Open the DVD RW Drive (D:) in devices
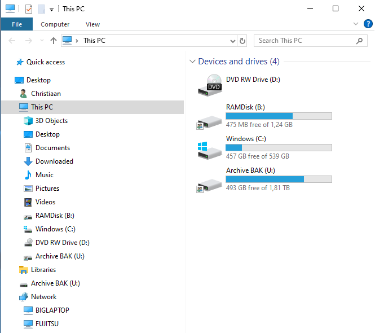The image size is (375, 333). [253, 80]
